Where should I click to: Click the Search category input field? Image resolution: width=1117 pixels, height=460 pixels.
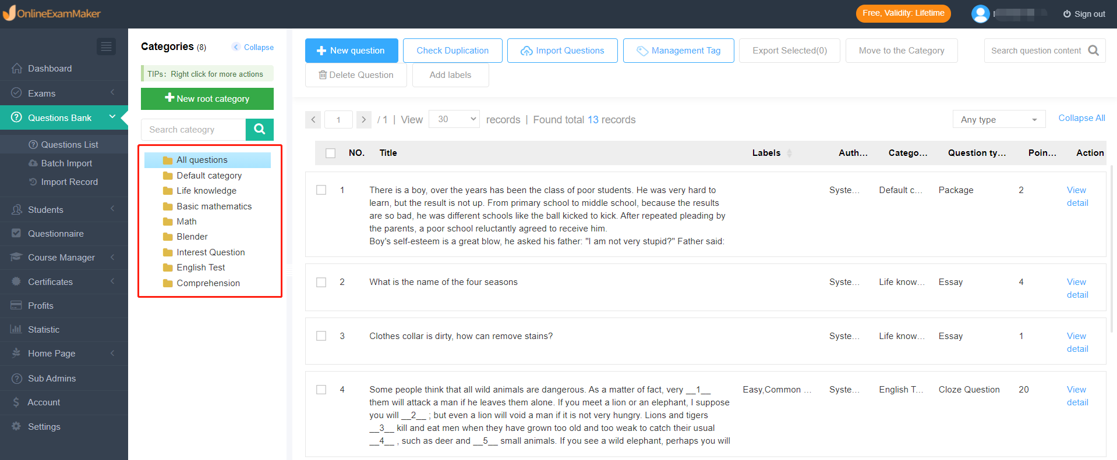[193, 130]
